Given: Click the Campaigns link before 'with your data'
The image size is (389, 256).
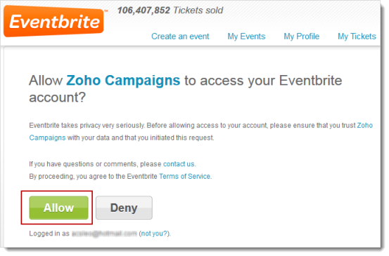Looking at the screenshot, I should (47, 137).
